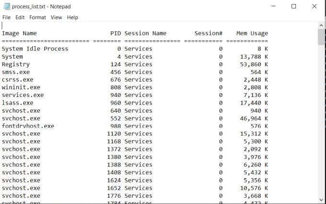Minimize the Notepad window

(x=273, y=6)
